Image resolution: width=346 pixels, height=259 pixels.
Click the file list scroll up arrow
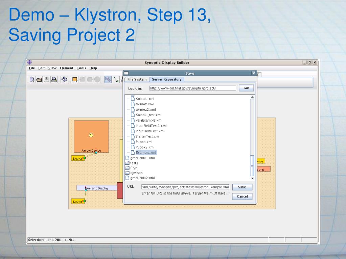[x=252, y=97]
